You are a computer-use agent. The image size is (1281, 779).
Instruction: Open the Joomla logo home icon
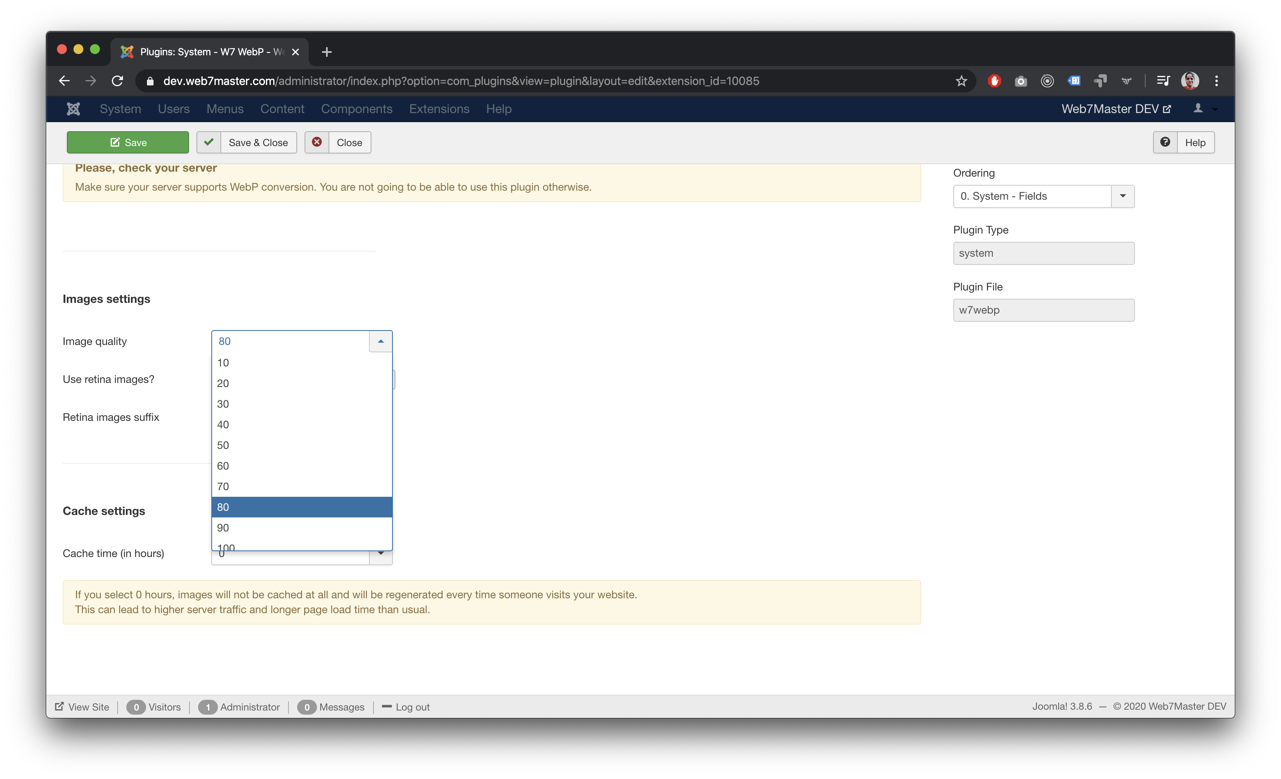tap(73, 109)
